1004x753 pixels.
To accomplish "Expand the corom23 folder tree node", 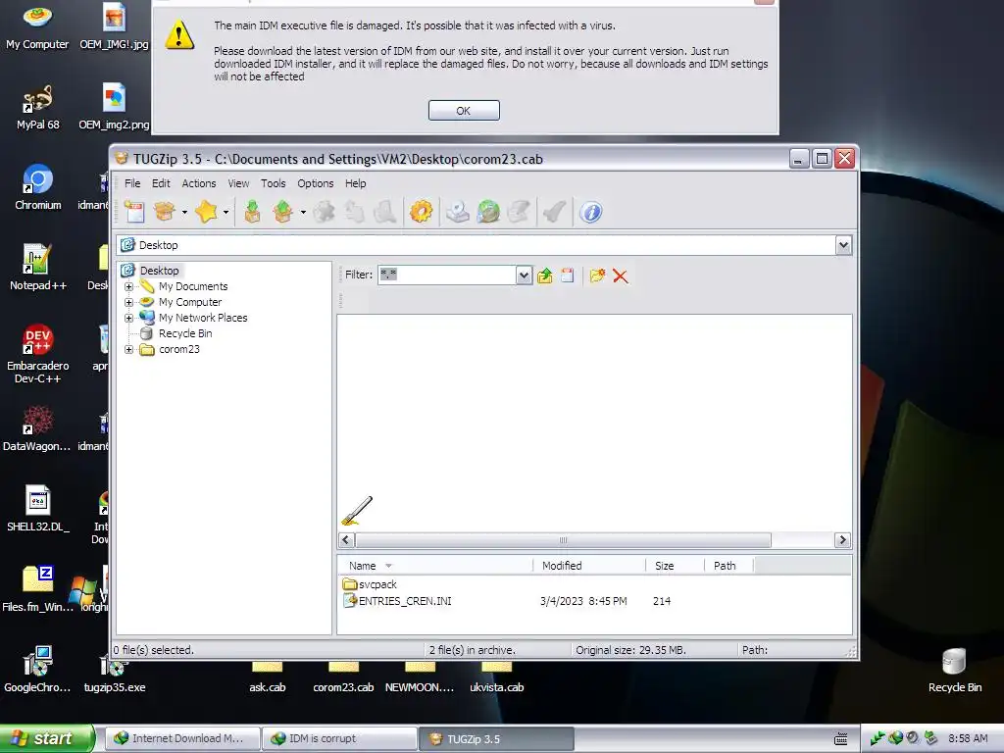I will pyautogui.click(x=128, y=350).
